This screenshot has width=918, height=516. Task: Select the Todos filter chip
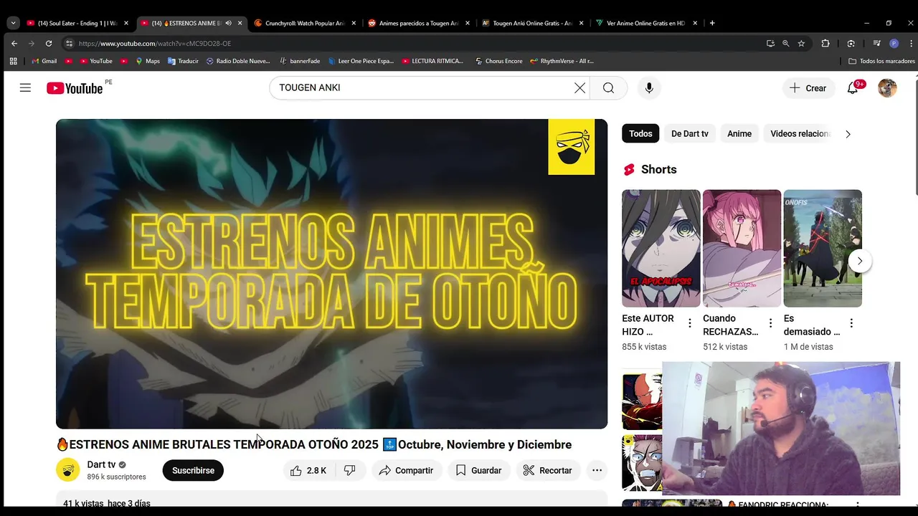(640, 133)
